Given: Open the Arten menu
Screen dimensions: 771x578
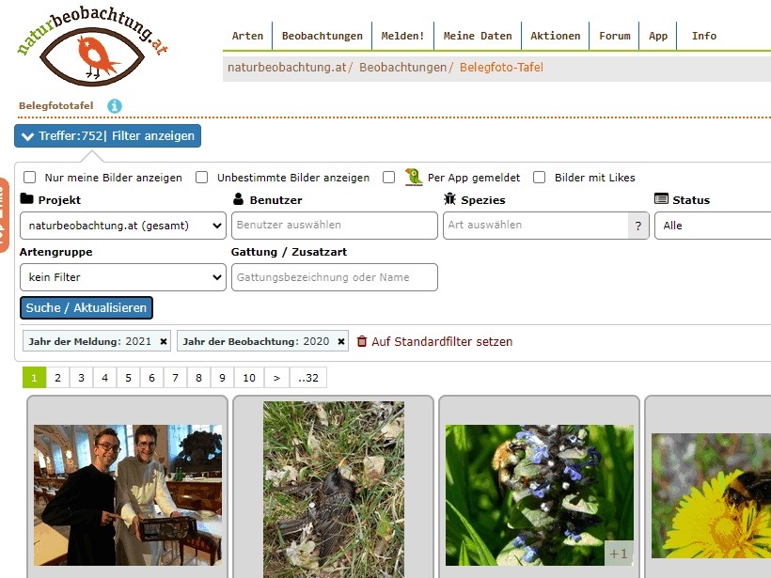Looking at the screenshot, I should pos(247,36).
